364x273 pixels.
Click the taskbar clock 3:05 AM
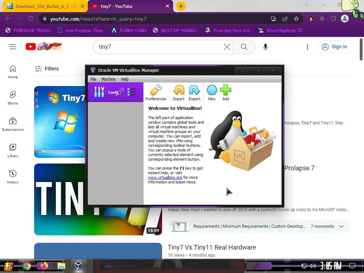point(331,266)
